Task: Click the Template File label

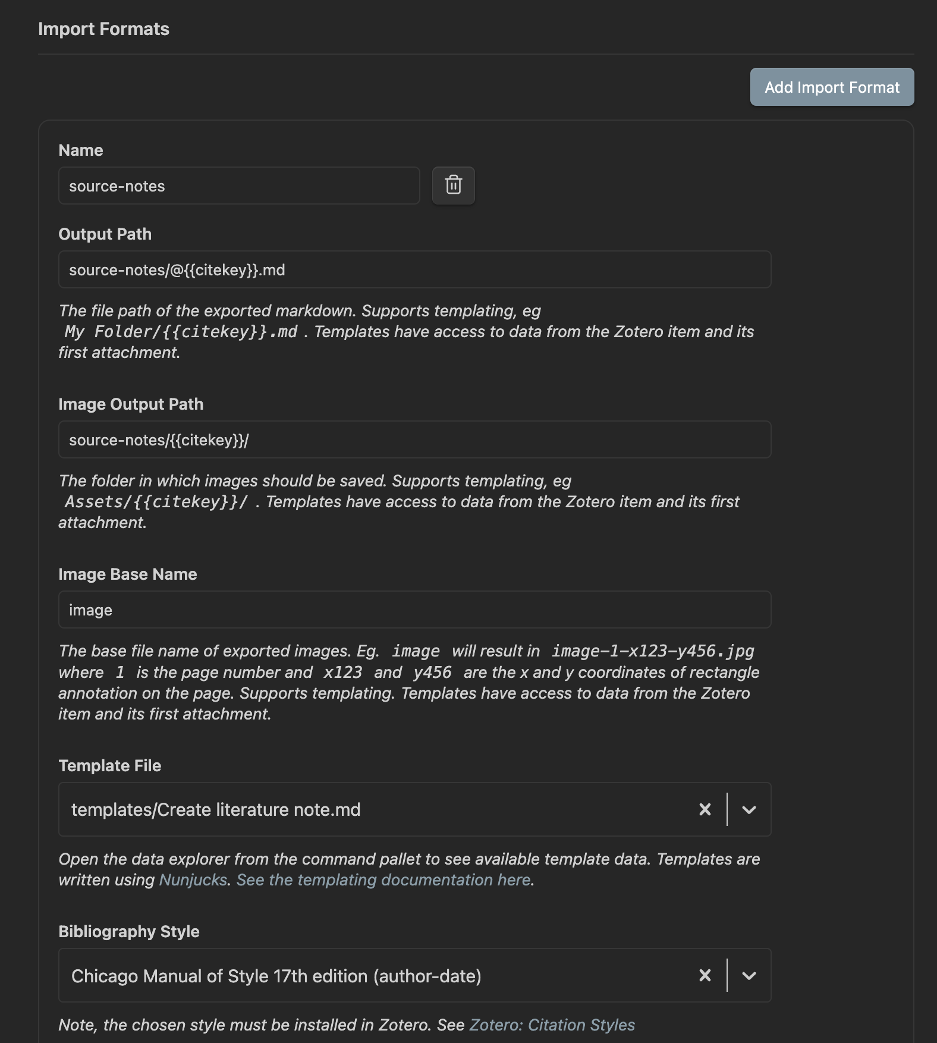Action: [109, 766]
